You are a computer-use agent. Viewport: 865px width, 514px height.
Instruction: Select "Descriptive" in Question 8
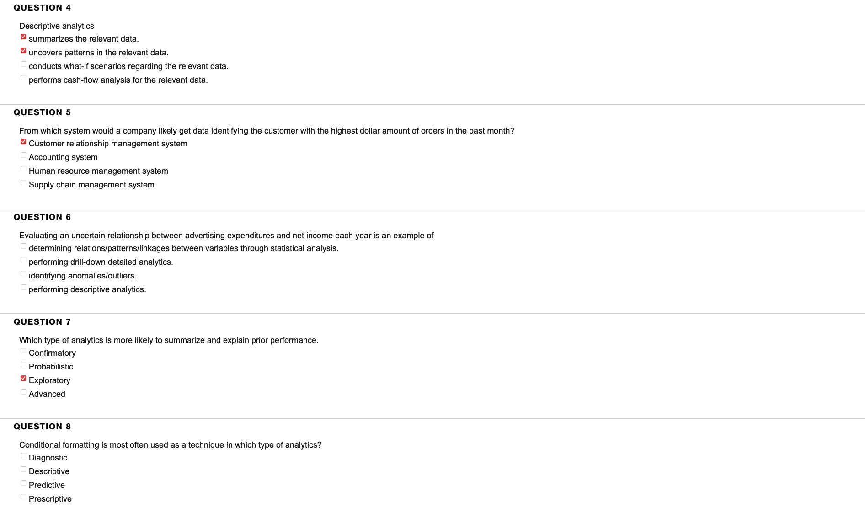pyautogui.click(x=23, y=469)
